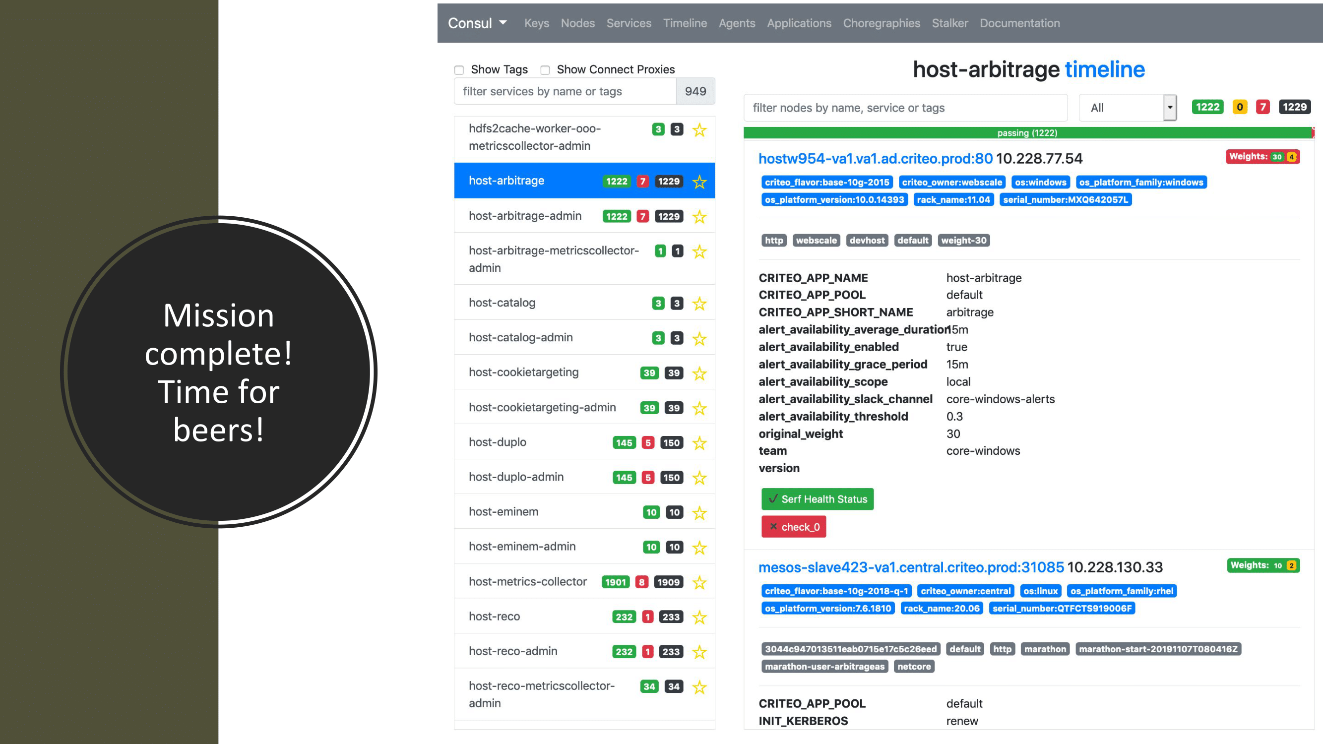
Task: Open Timeline in navbar
Action: pyautogui.click(x=685, y=23)
